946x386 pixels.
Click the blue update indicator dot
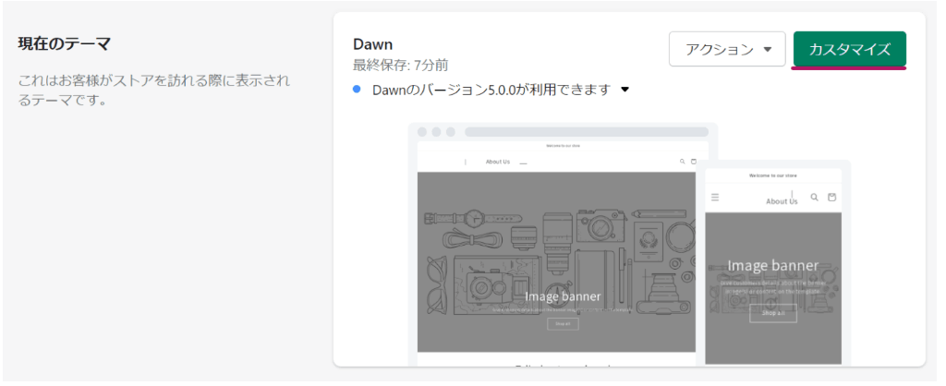[x=357, y=90]
